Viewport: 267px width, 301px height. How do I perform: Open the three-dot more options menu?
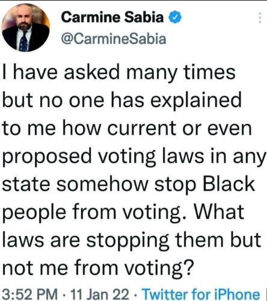tap(260, 18)
